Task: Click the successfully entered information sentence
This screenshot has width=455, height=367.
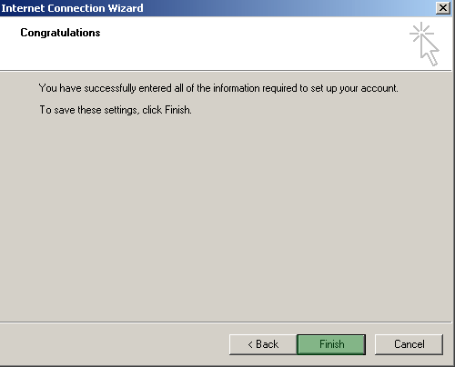Action: click(218, 88)
